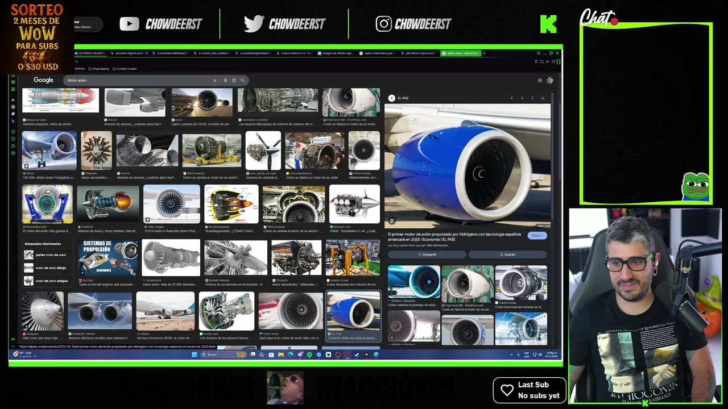Viewport: 728px width, 409px height.
Task: Click the Google logo
Action: (43, 80)
